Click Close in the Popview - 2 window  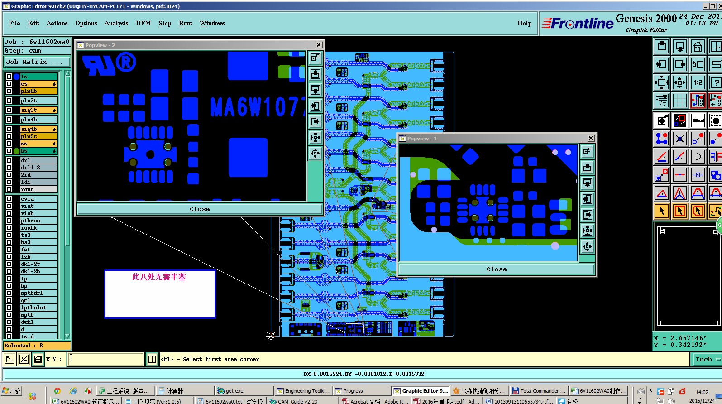tap(200, 209)
